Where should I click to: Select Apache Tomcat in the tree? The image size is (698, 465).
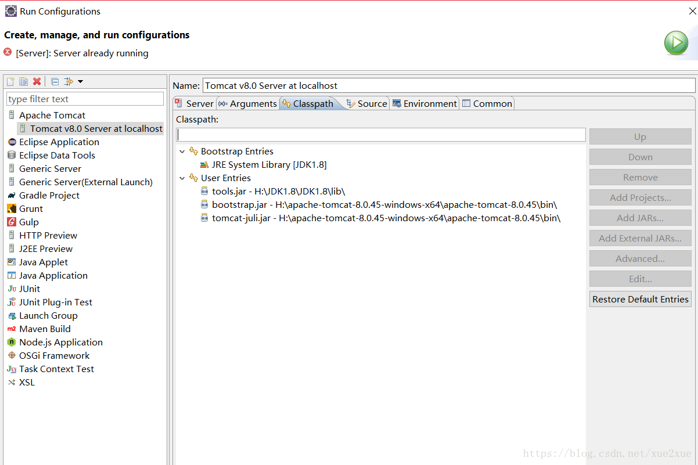pyautogui.click(x=52, y=115)
